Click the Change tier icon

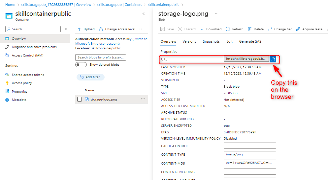[x=270, y=29]
